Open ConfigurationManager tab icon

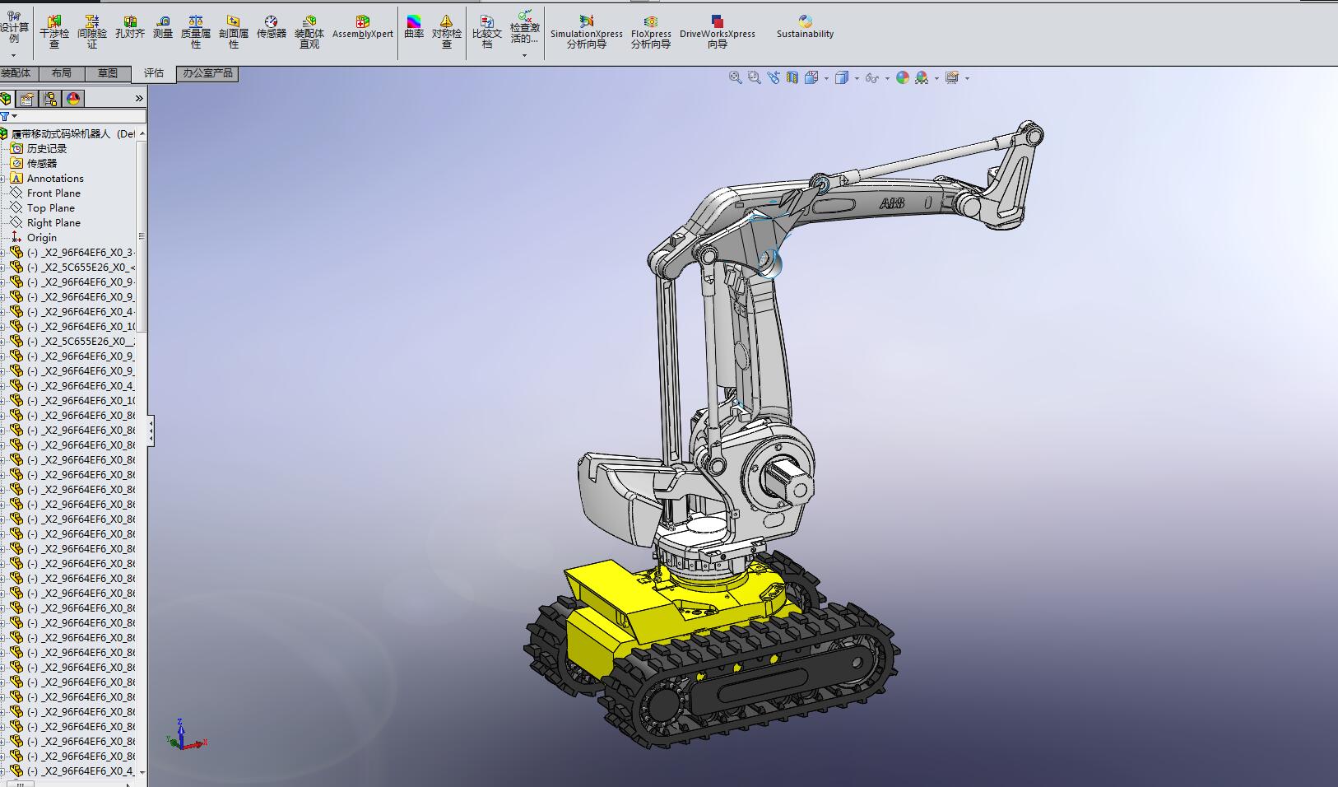point(50,99)
